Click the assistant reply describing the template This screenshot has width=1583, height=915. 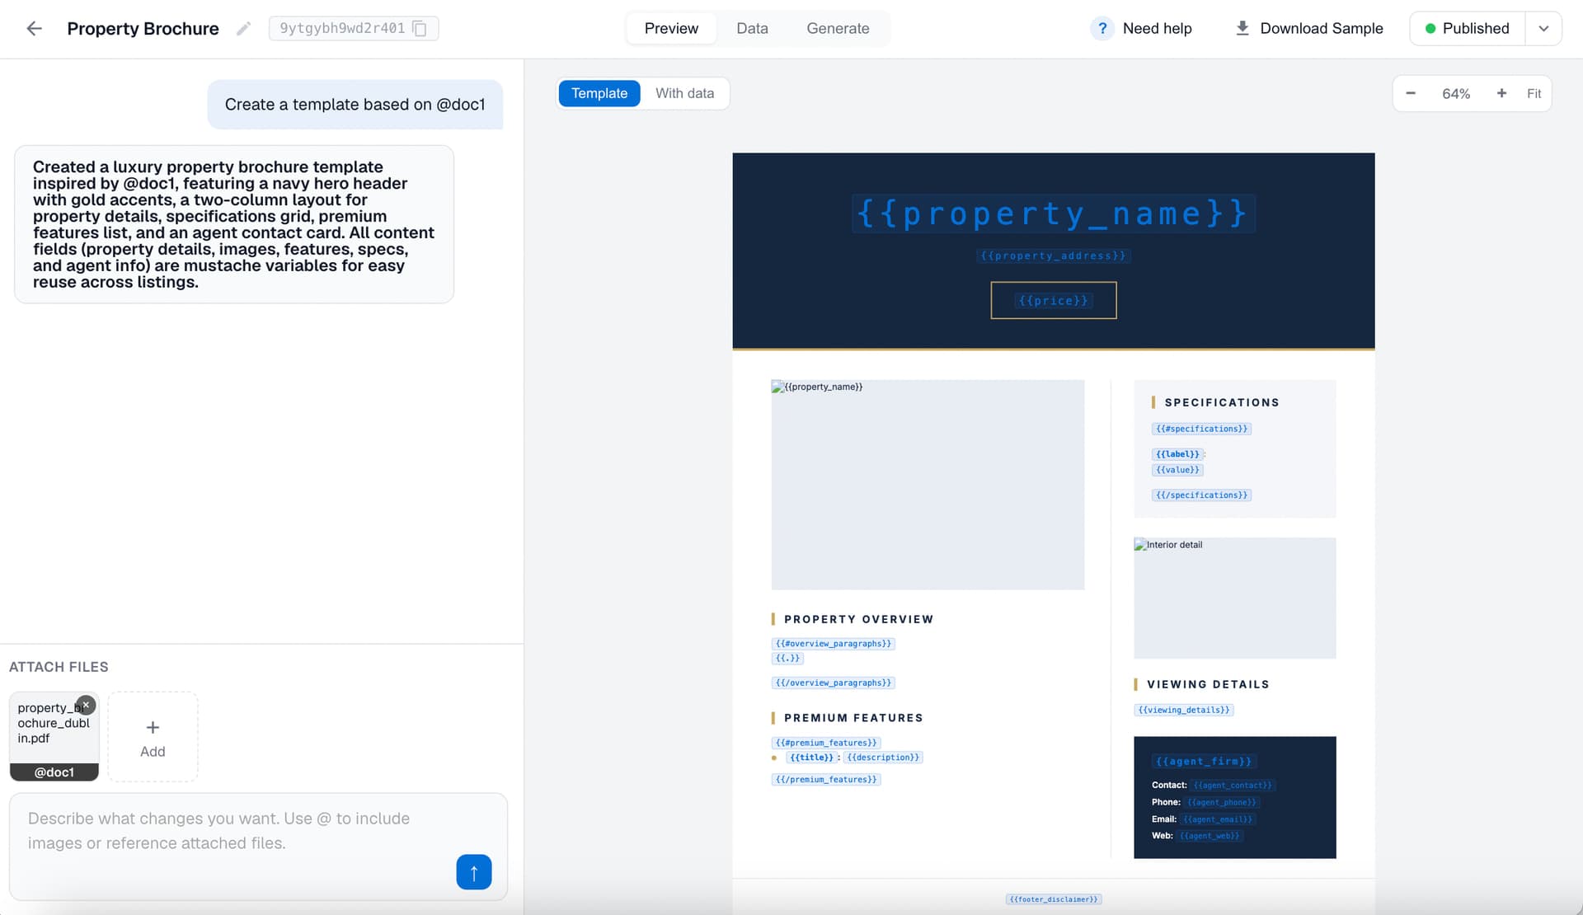pos(234,224)
